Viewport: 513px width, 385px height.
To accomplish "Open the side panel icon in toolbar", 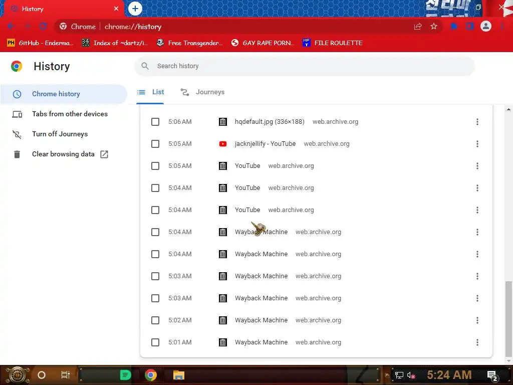I will 470,27.
